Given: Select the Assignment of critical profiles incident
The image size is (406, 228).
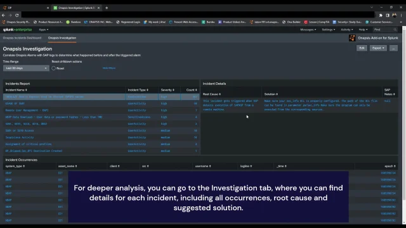Looking at the screenshot, I should click(101, 144).
